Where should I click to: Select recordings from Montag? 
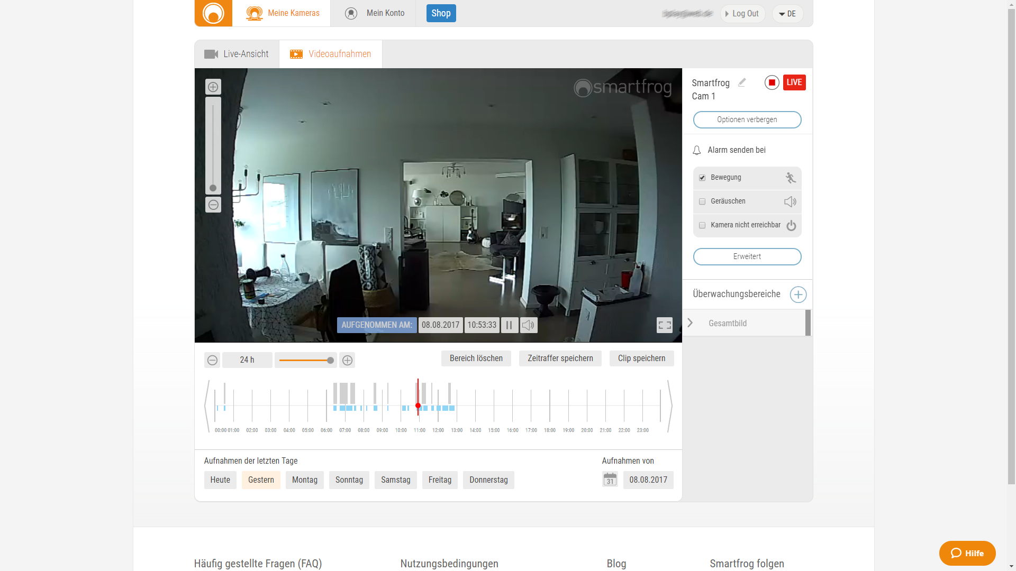click(x=304, y=480)
